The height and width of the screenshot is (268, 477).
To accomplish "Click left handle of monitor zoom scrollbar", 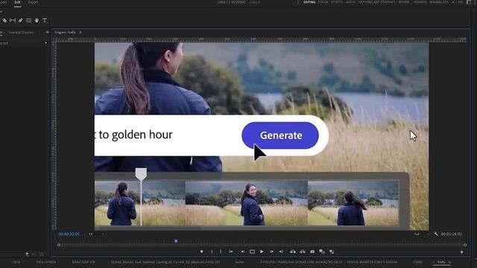I will [59, 245].
